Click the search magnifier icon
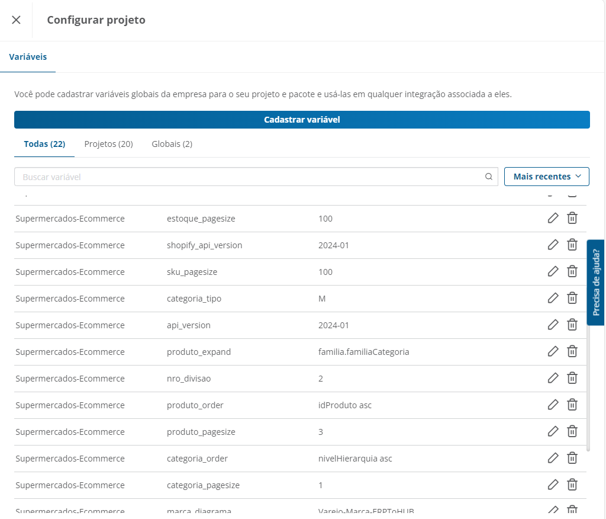 point(489,177)
